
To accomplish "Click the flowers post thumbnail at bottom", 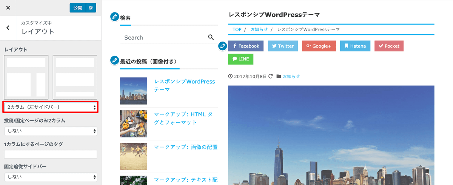I will coord(134,180).
